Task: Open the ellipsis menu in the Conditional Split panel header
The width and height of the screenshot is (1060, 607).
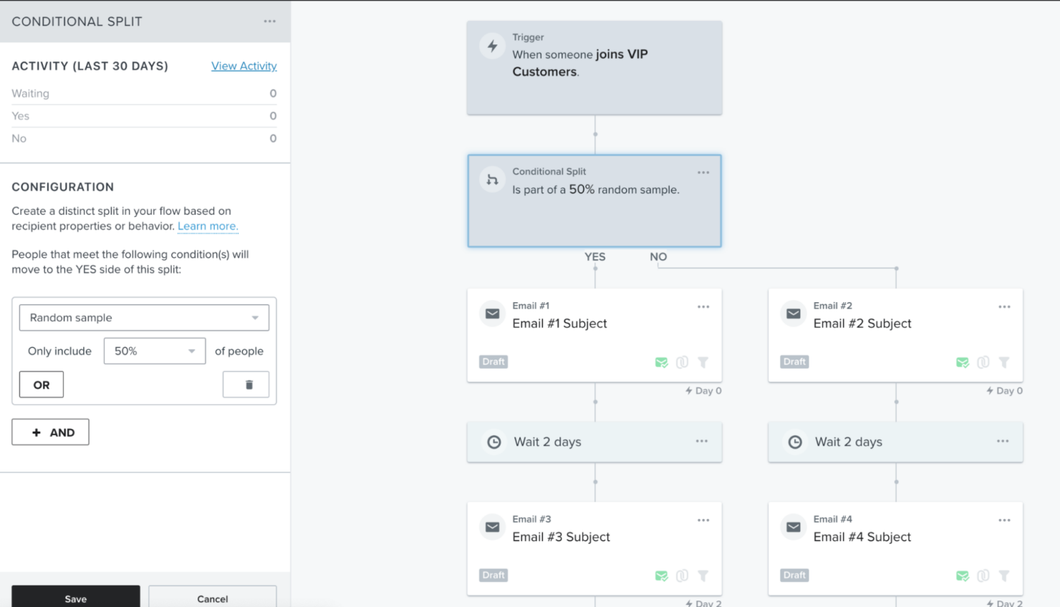Action: point(269,21)
